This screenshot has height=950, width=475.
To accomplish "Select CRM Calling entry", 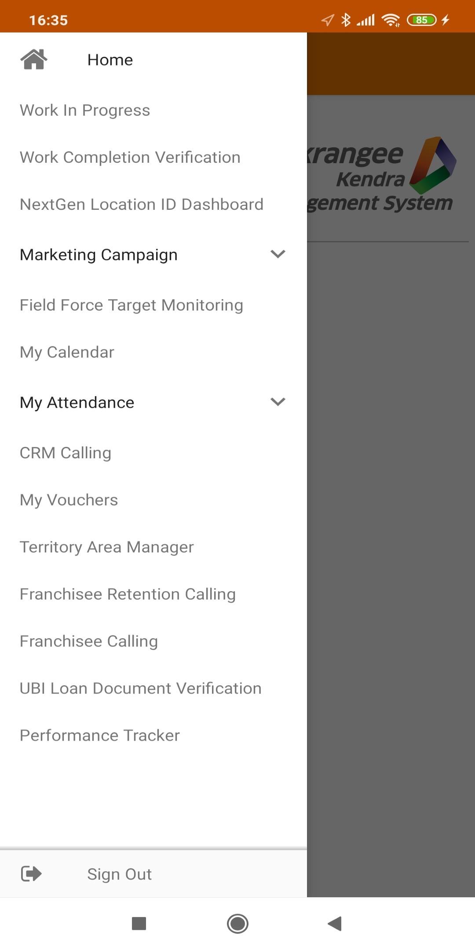I will tap(66, 453).
